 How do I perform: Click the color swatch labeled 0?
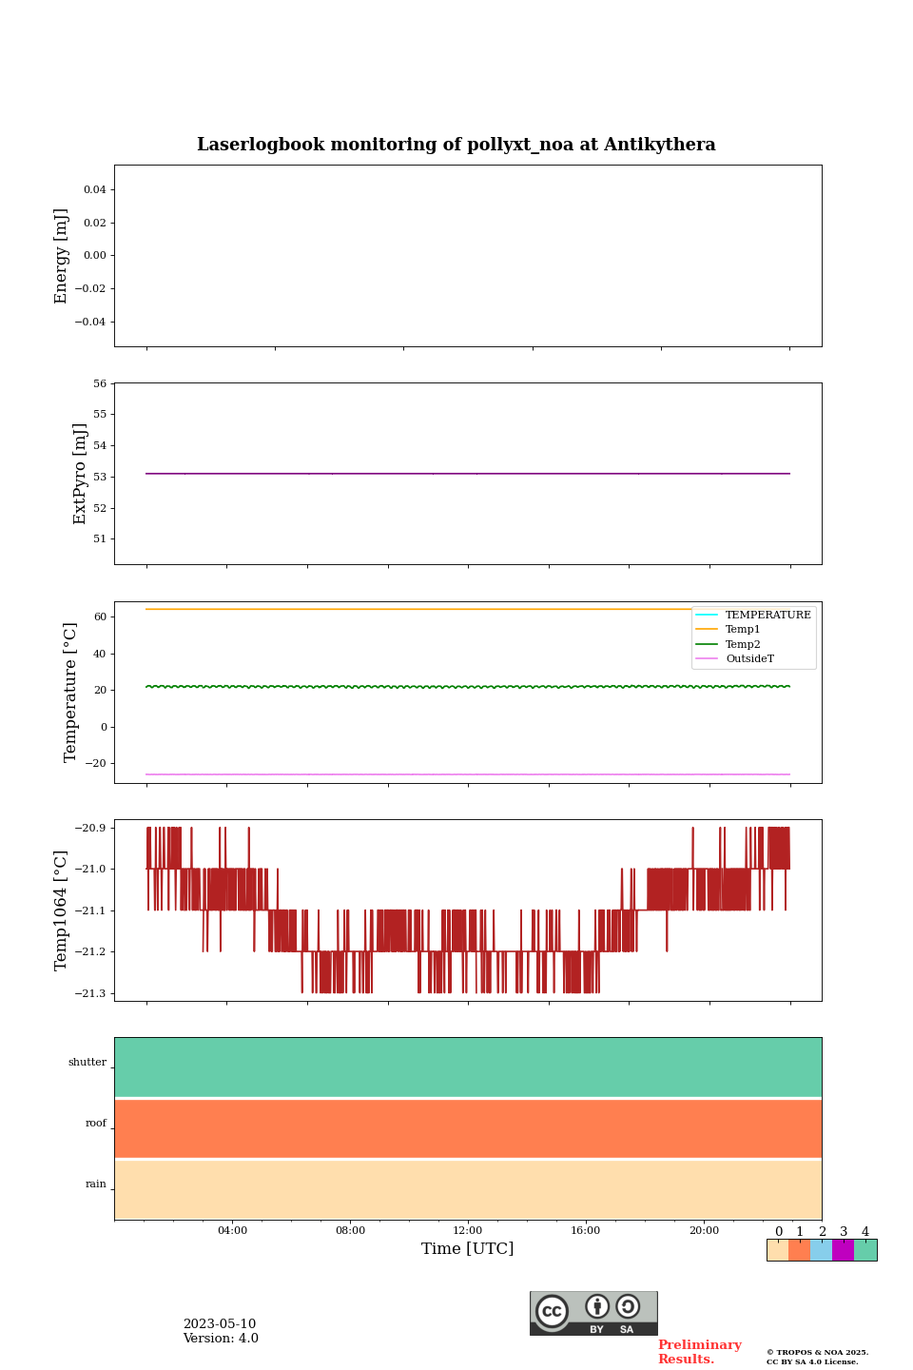pyautogui.click(x=778, y=1250)
